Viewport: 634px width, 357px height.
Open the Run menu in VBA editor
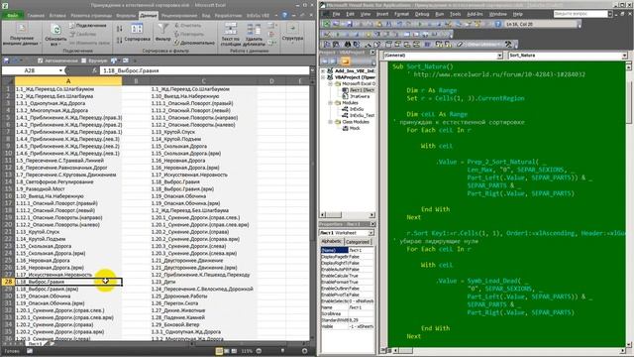click(x=440, y=14)
